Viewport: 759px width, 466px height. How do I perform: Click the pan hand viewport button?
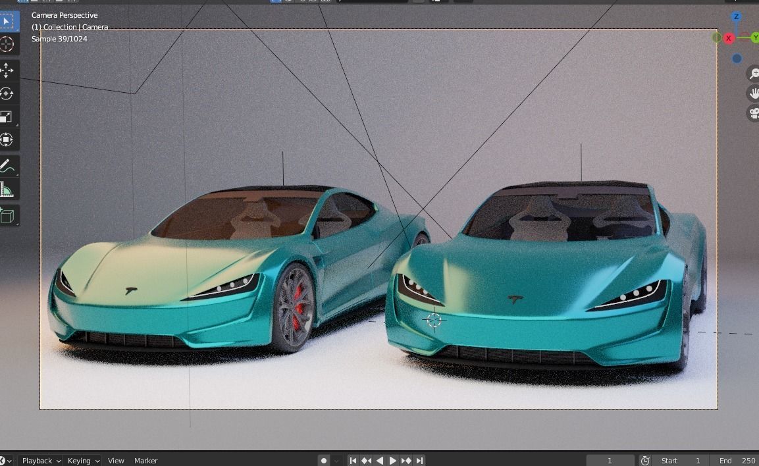pos(753,93)
